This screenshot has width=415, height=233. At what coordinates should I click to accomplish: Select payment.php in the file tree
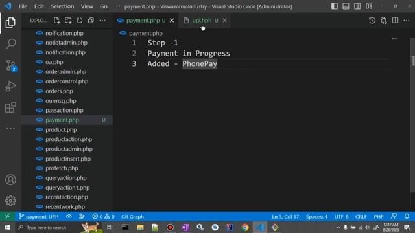tap(67, 120)
